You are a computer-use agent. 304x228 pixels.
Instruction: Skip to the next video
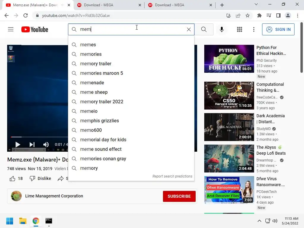pyautogui.click(x=32, y=145)
